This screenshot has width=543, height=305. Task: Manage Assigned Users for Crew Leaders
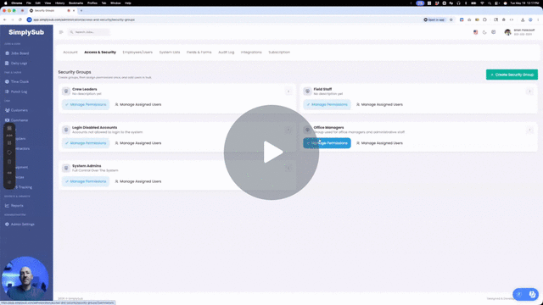pos(138,104)
